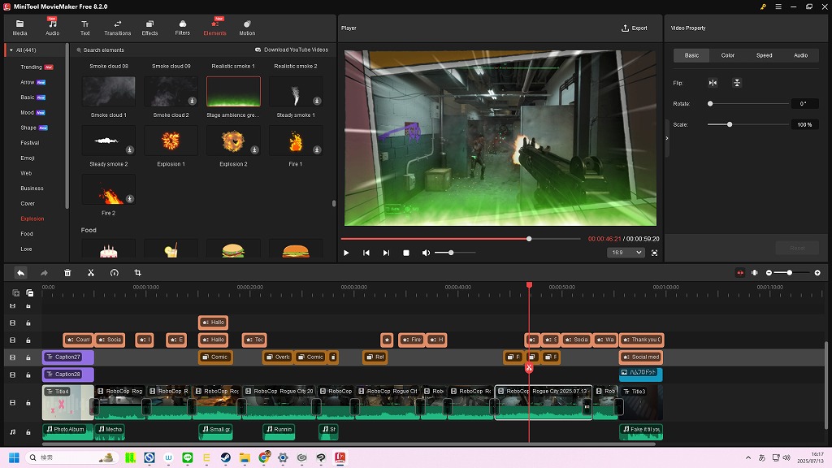This screenshot has height=468, width=832.
Task: Switch to the Speed property tab
Action: point(764,55)
